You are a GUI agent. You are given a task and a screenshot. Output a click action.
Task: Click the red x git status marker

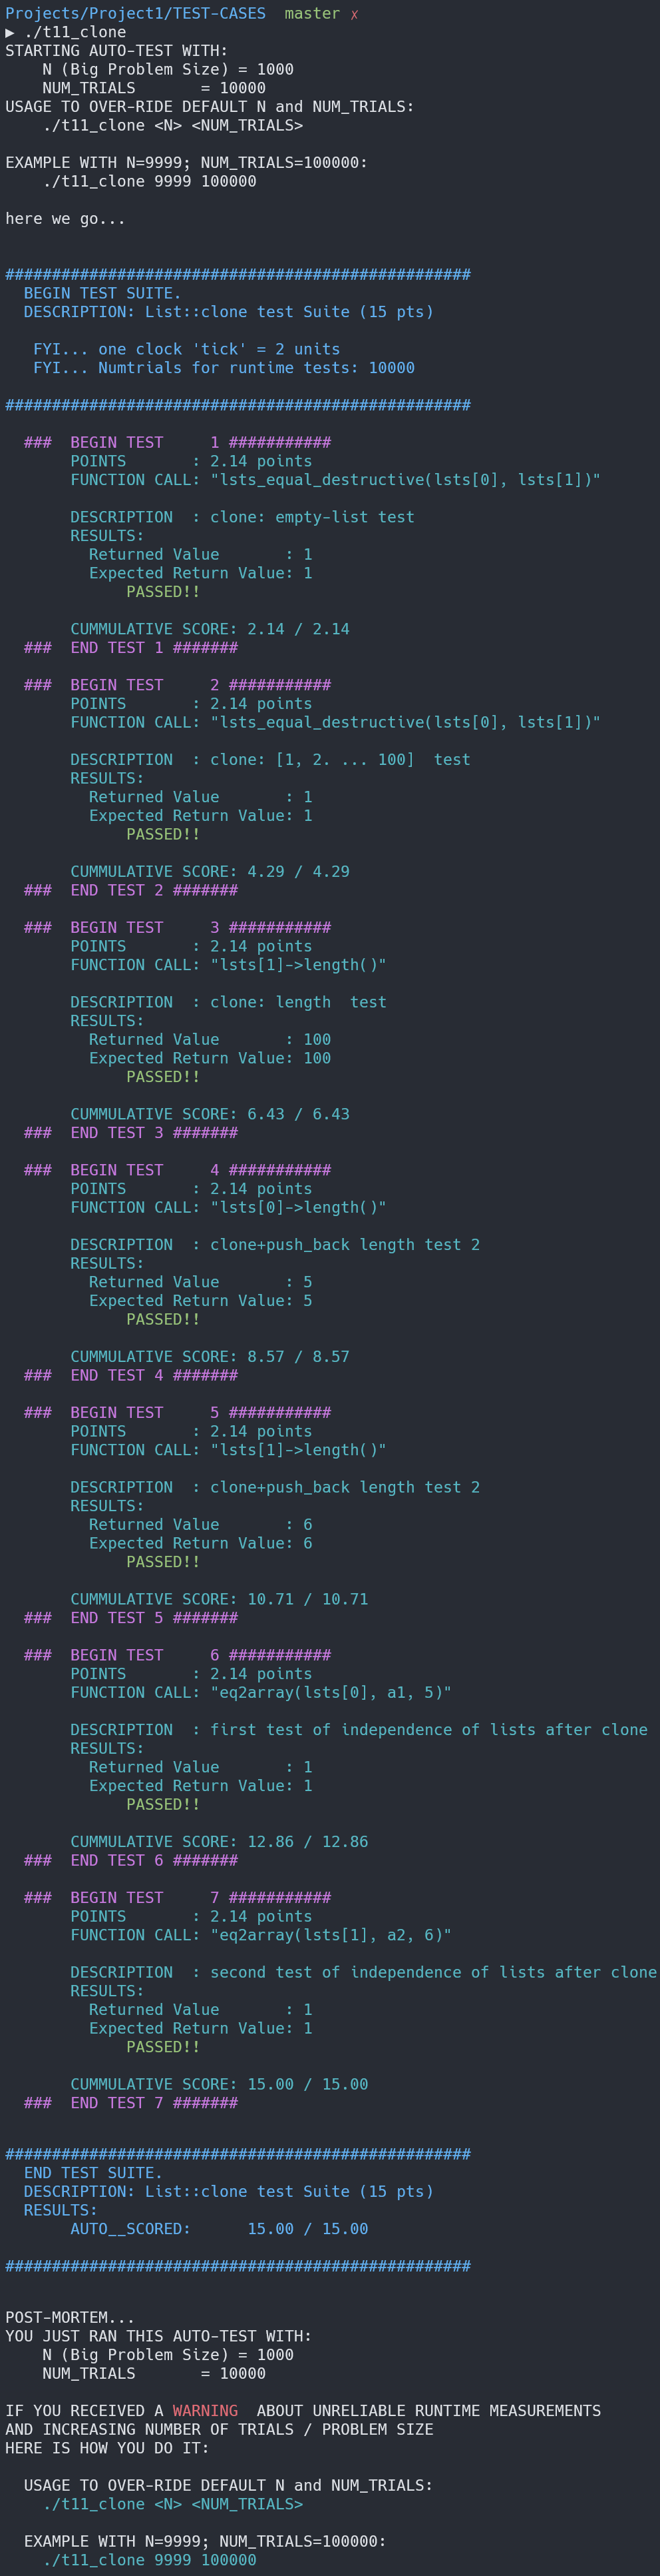[x=353, y=14]
